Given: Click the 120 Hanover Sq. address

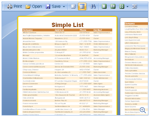Looking at the screenshot, I should point(61,41).
